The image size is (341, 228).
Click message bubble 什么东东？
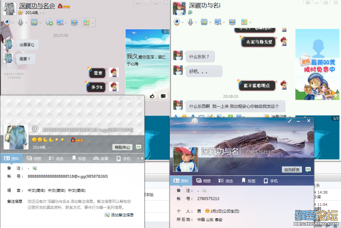click(199, 57)
